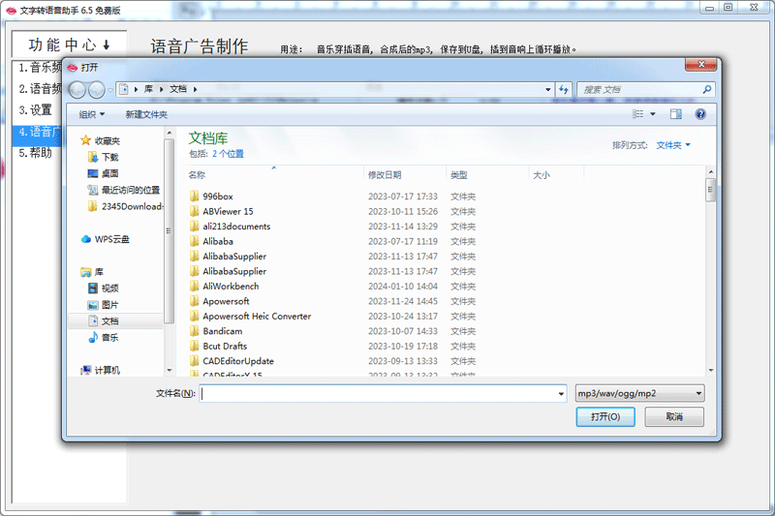Toggle the preview pane icon
775x516 pixels.
(x=675, y=114)
